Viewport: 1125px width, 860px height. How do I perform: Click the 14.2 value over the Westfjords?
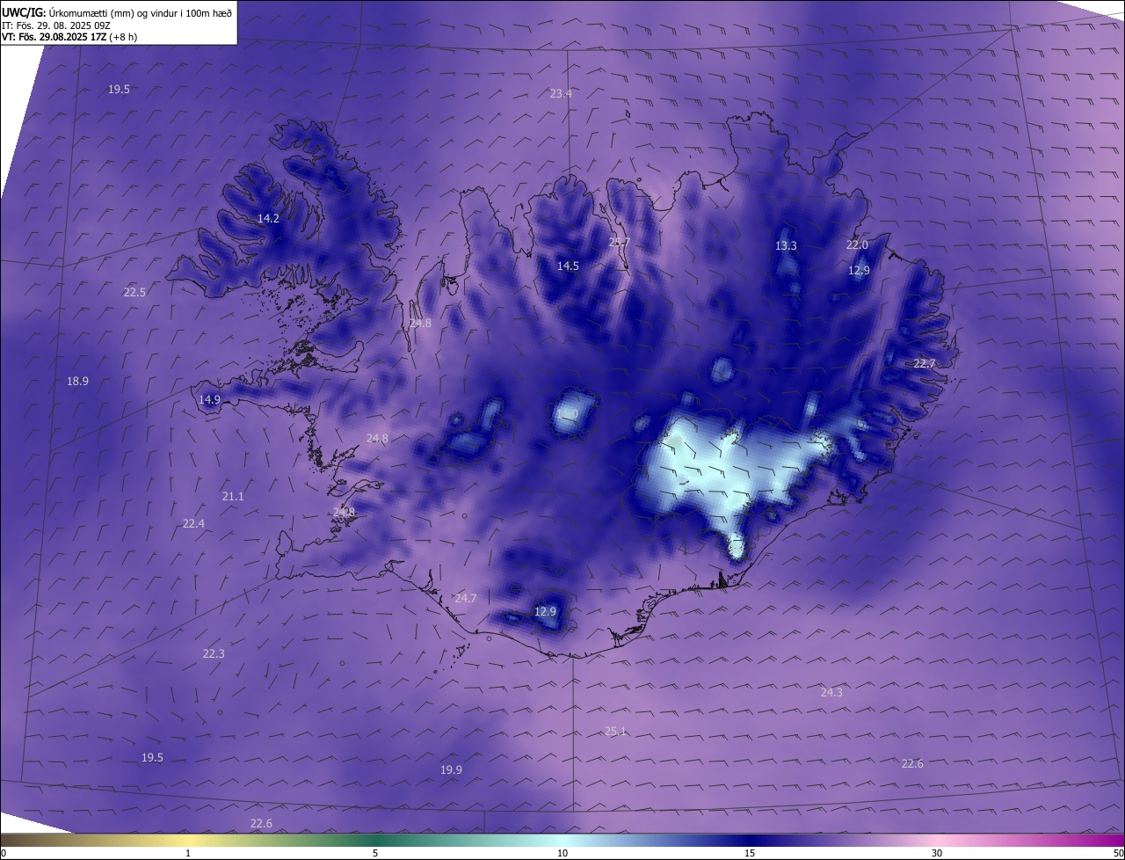(x=268, y=218)
